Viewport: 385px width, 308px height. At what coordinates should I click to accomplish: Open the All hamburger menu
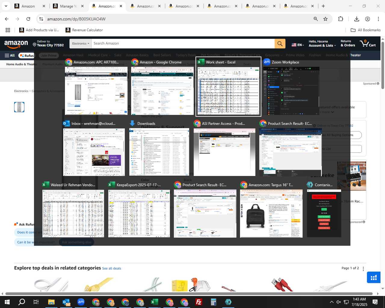10,55
